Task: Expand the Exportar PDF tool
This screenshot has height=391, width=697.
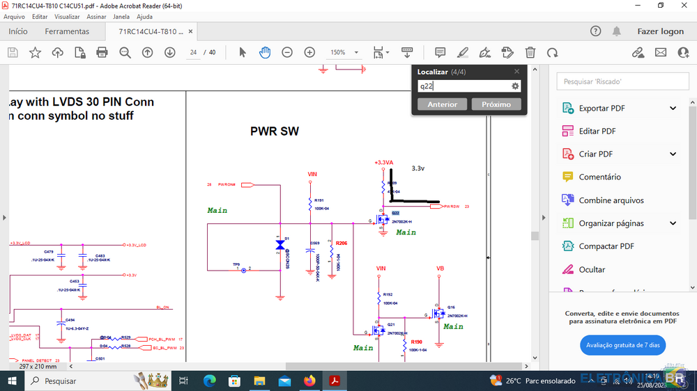Action: pos(673,109)
